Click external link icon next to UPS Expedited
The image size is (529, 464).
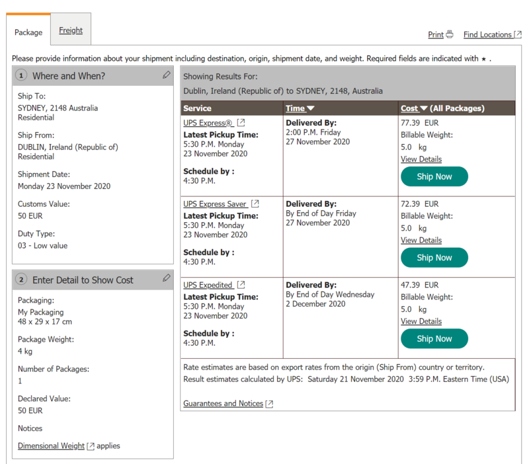click(241, 285)
